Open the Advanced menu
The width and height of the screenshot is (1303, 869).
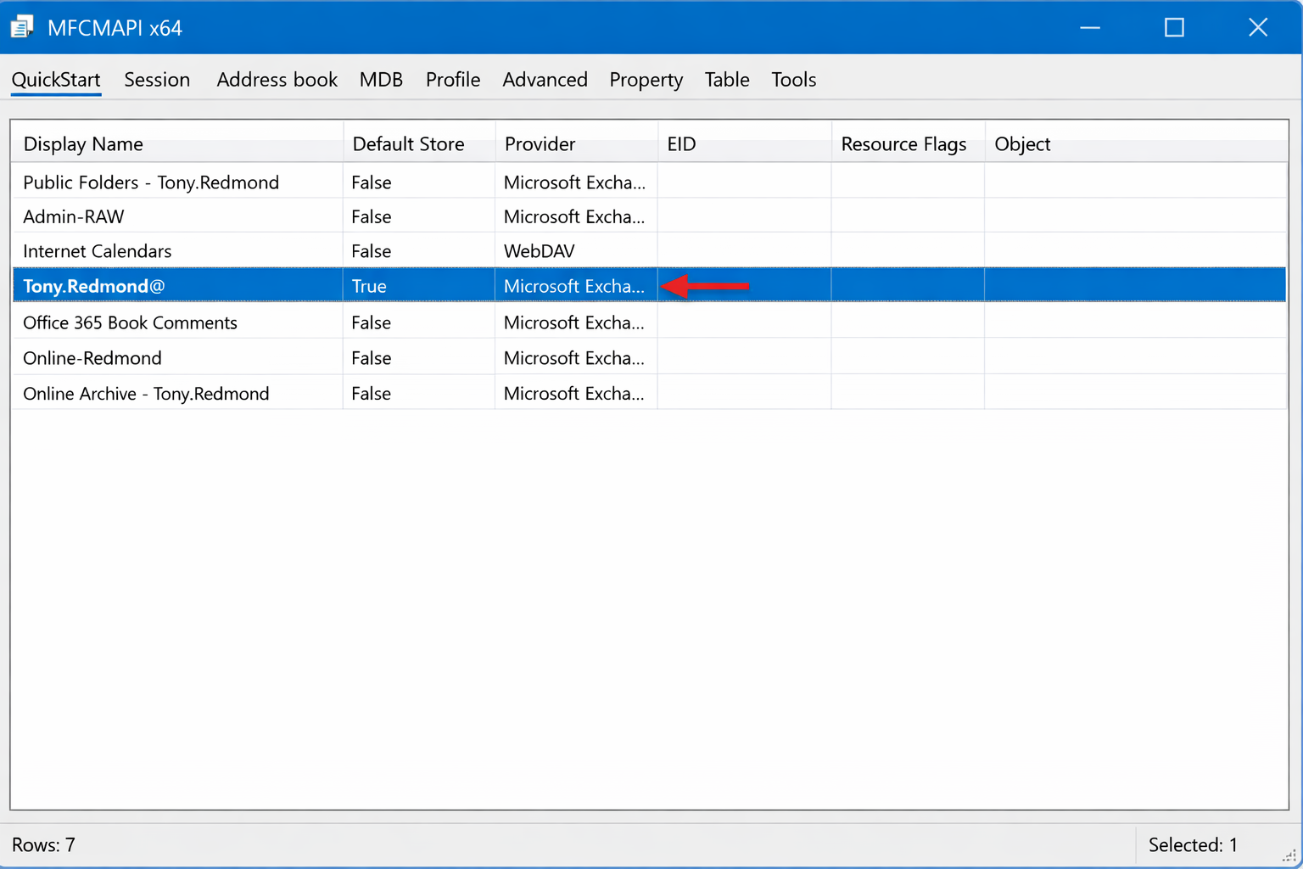[545, 79]
